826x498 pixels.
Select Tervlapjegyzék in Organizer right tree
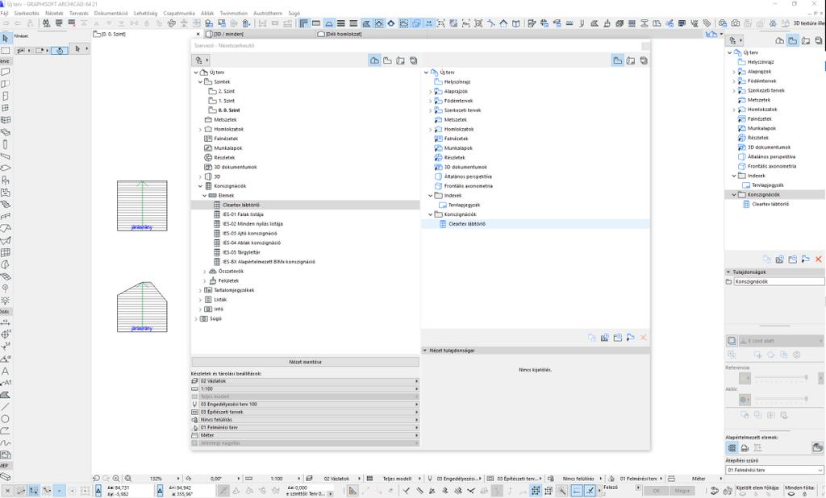click(464, 205)
